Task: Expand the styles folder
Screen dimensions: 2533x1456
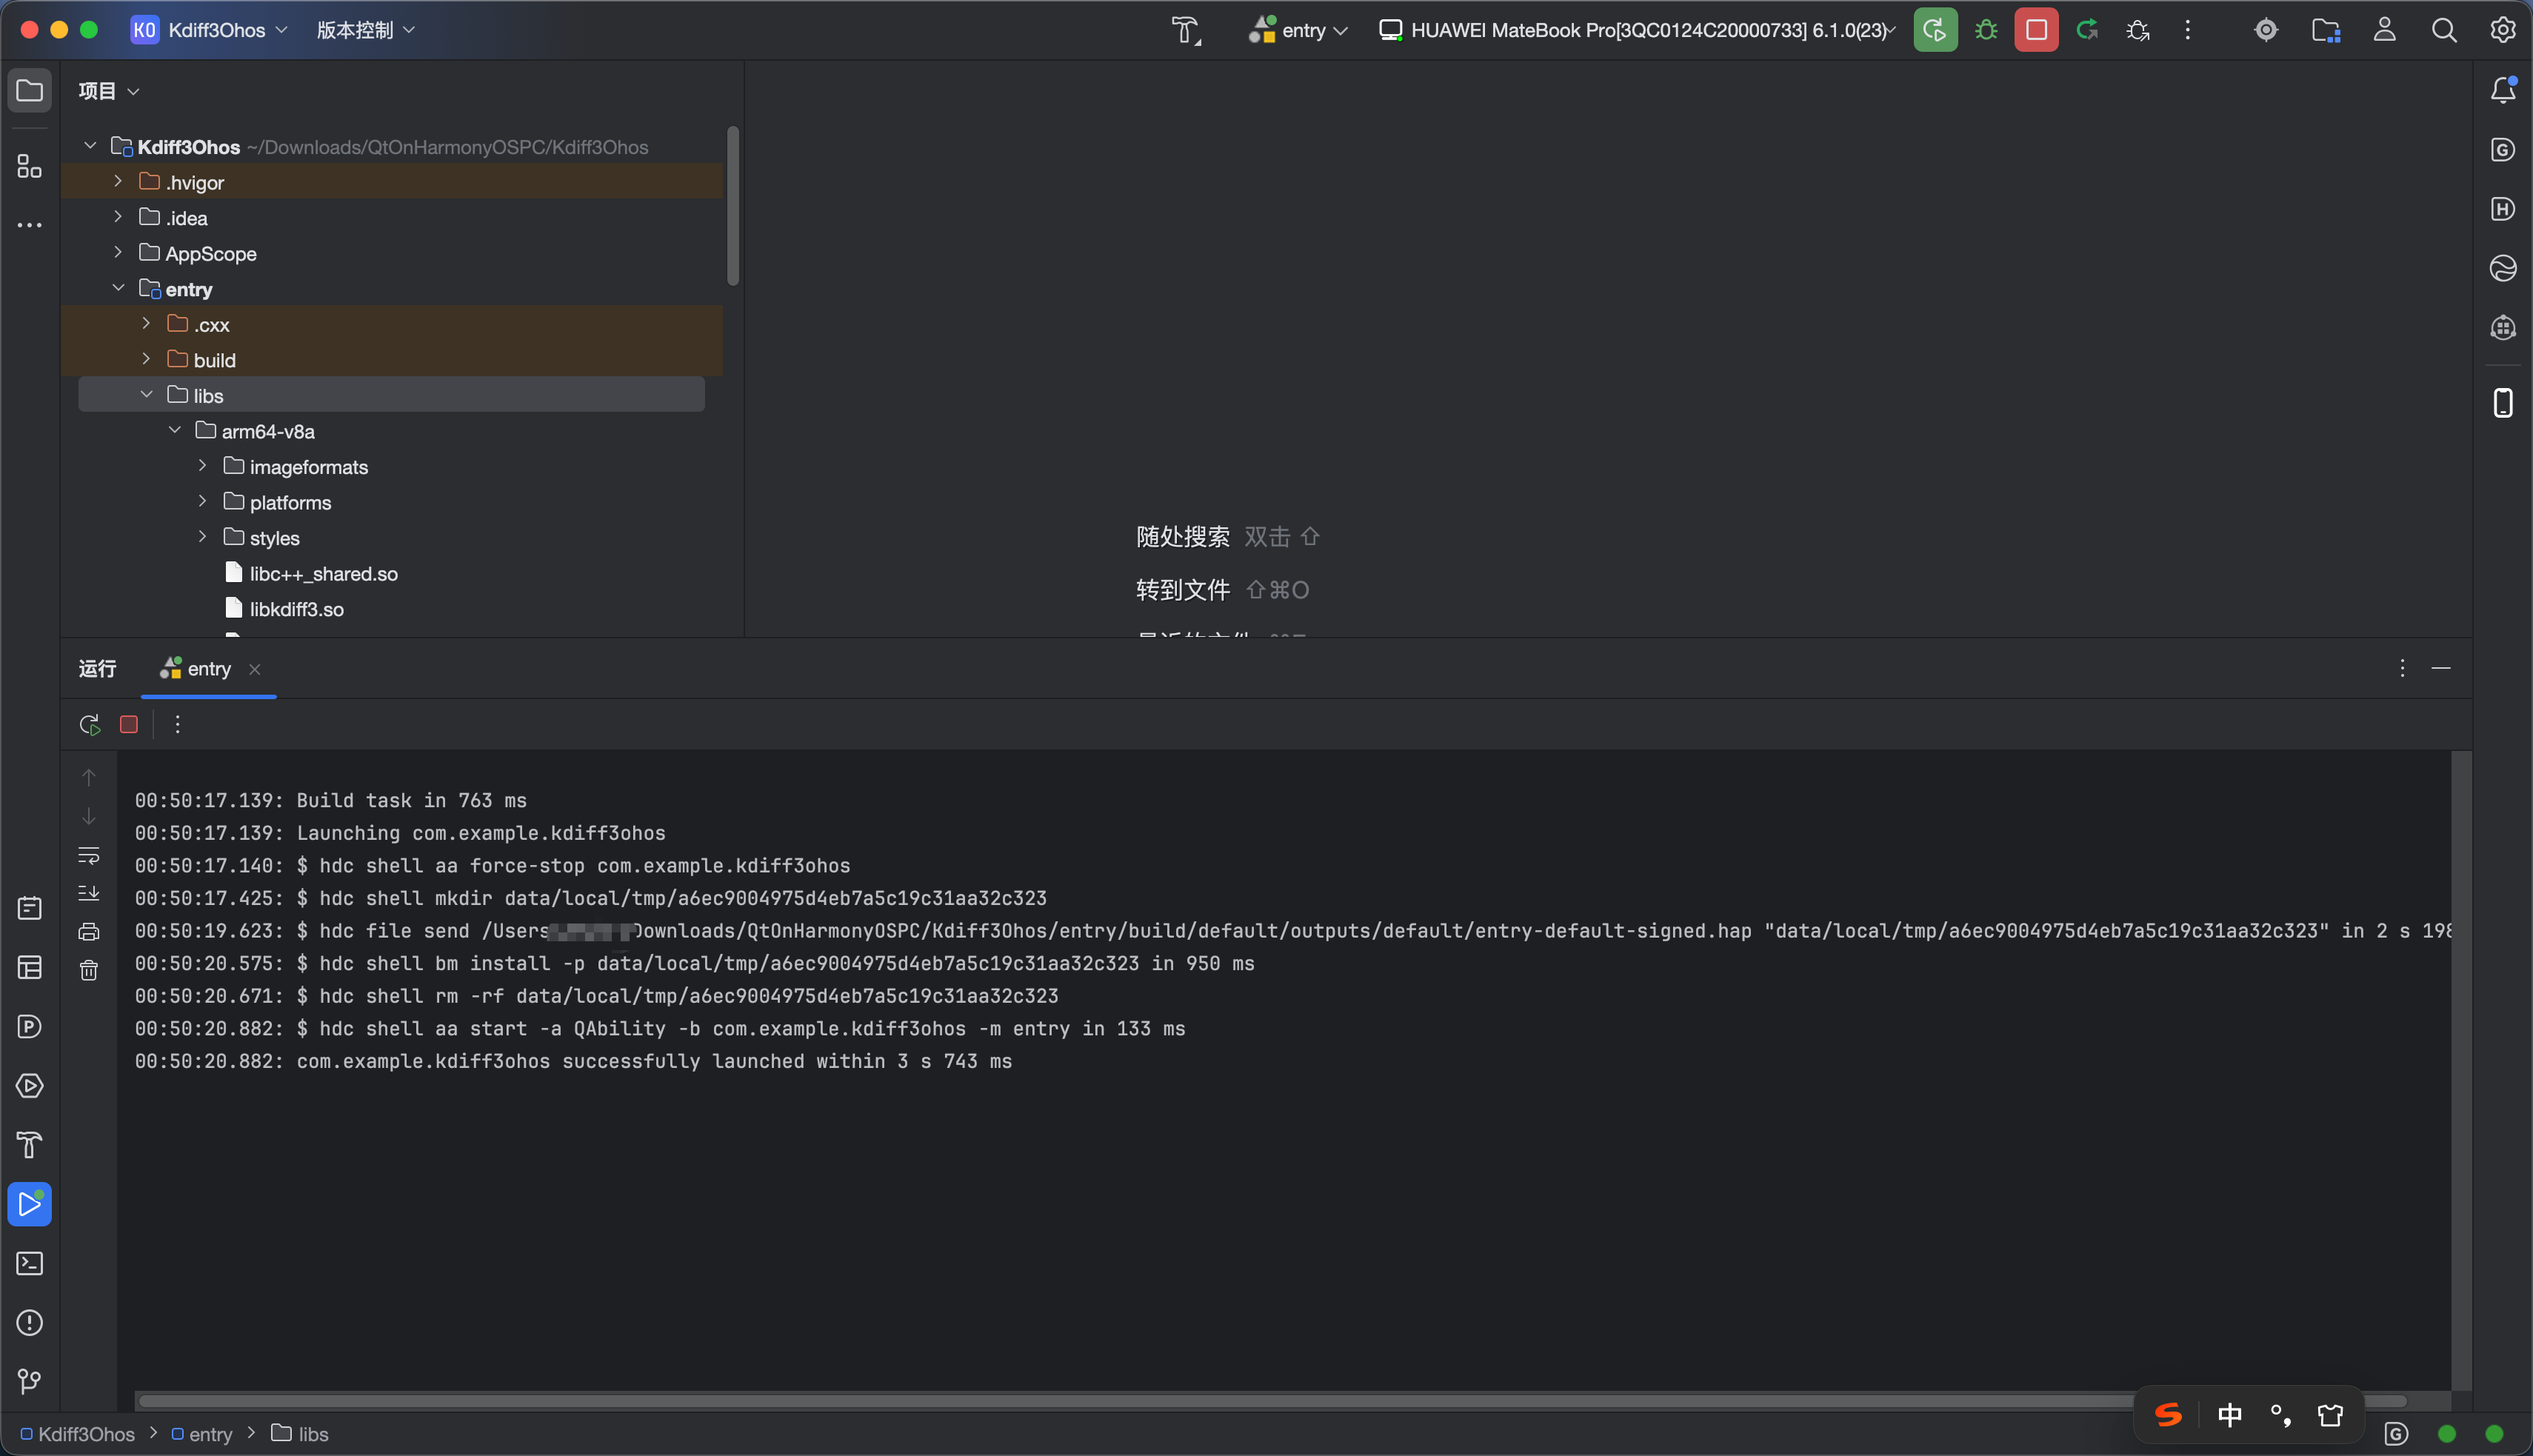Action: 202,537
